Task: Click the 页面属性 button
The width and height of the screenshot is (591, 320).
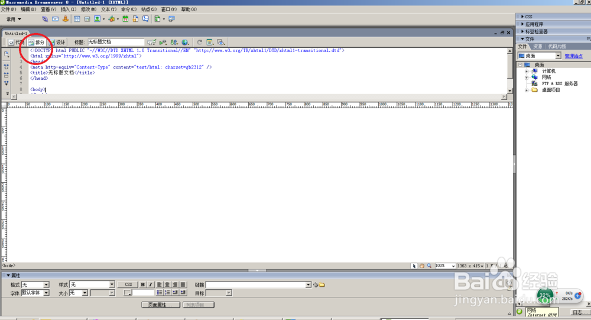Action: (161, 305)
